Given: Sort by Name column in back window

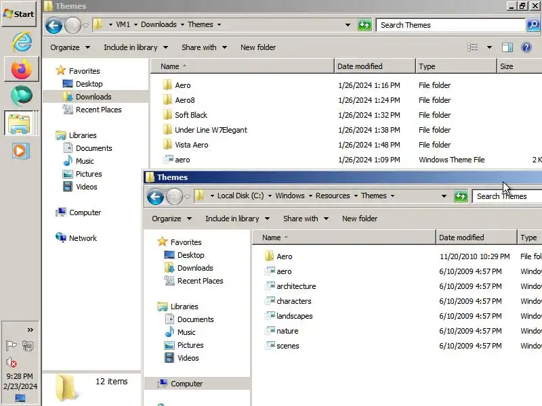Looking at the screenshot, I should click(x=243, y=66).
